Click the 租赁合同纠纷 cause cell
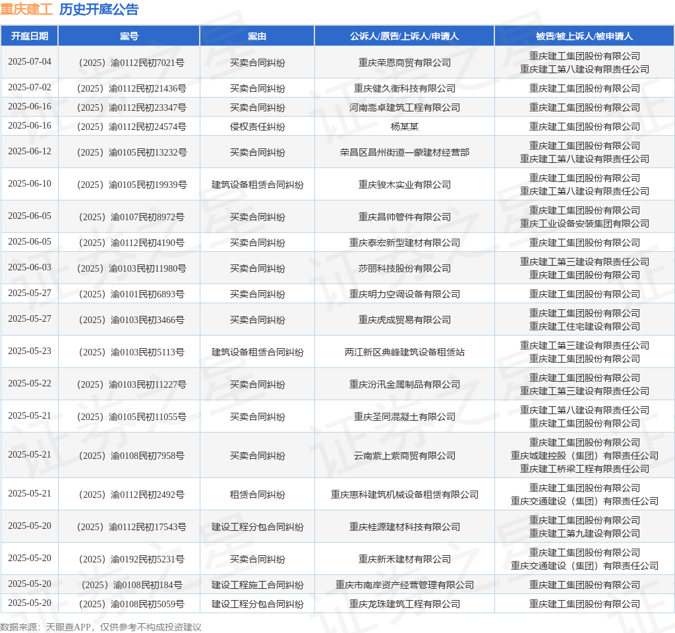Image resolution: width=675 pixels, height=633 pixels. 257,495
